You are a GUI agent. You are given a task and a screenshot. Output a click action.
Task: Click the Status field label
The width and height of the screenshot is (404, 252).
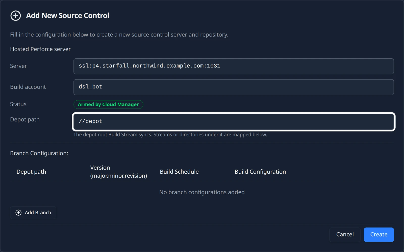click(x=18, y=104)
